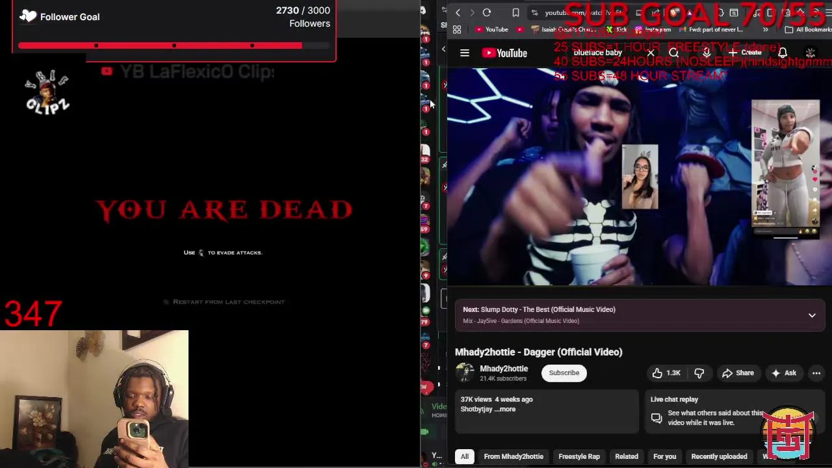
Task: Click the browser back arrow
Action: [x=458, y=12]
